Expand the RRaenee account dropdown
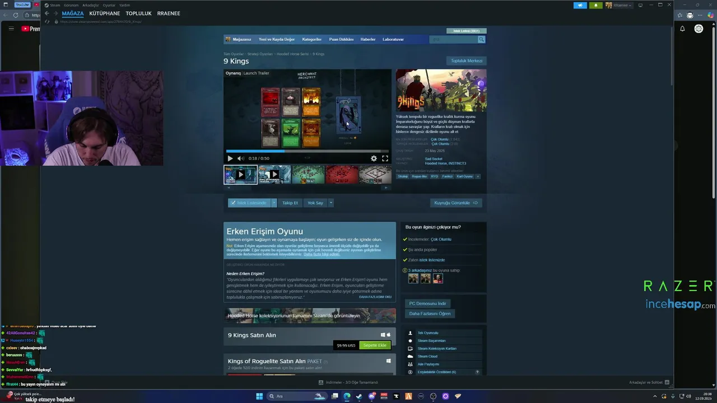 (619, 5)
